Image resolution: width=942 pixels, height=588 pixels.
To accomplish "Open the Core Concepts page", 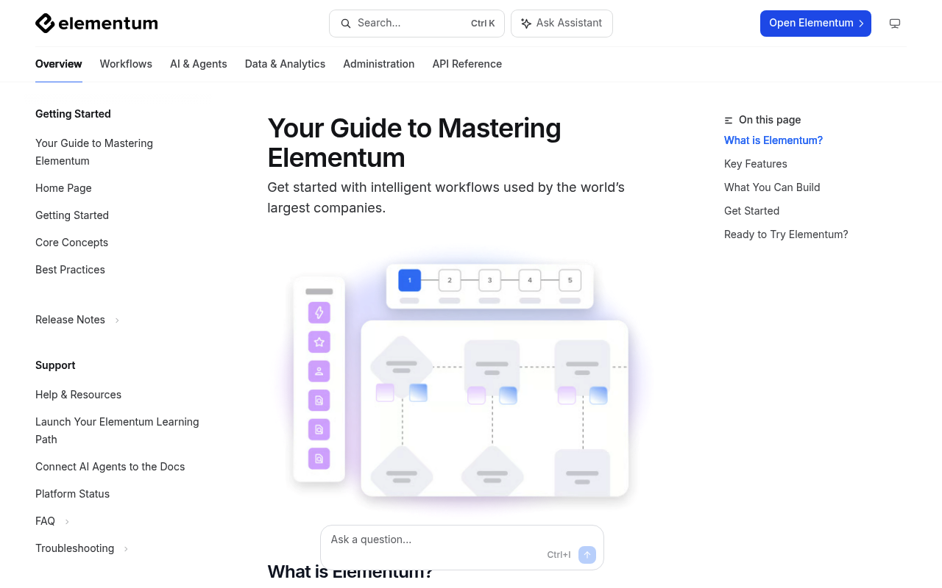I will [x=71, y=243].
